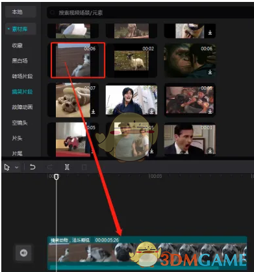254x272 pixels.
Task: Mute the video track audio
Action: (23, 253)
